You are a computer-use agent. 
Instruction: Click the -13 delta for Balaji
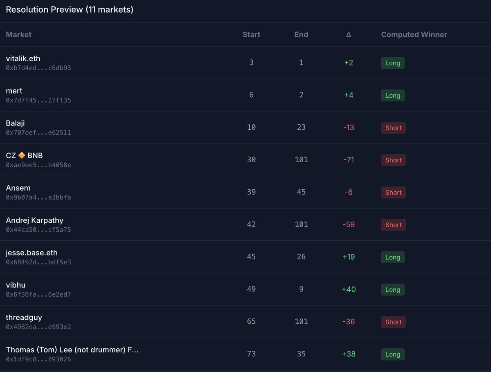(349, 128)
